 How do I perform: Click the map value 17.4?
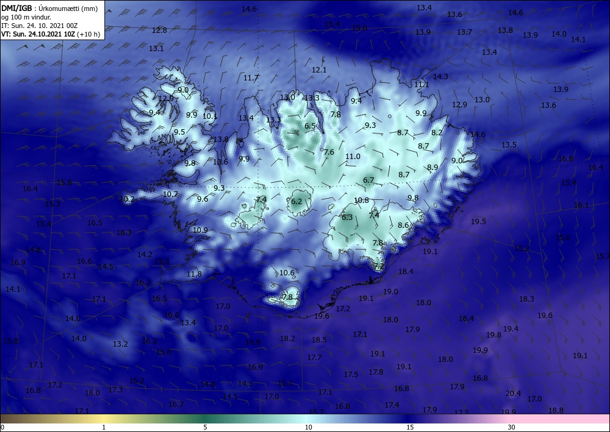tap(392, 405)
